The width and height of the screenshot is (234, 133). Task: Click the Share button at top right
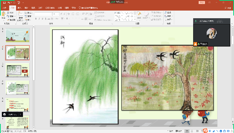click(x=228, y=8)
